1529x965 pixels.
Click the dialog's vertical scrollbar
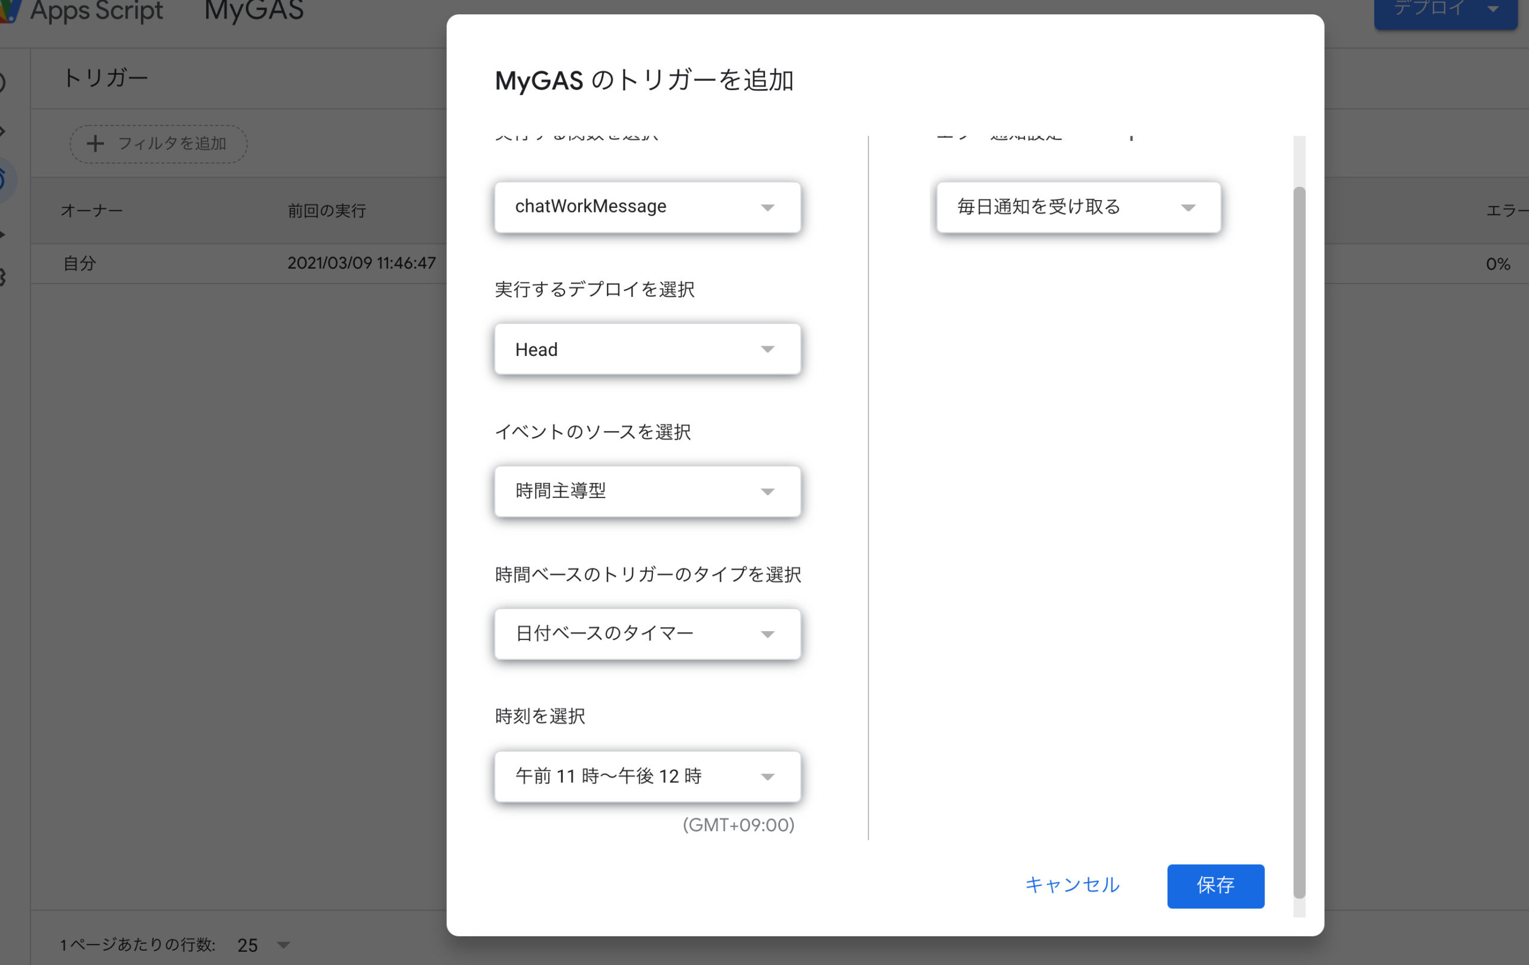1299,543
